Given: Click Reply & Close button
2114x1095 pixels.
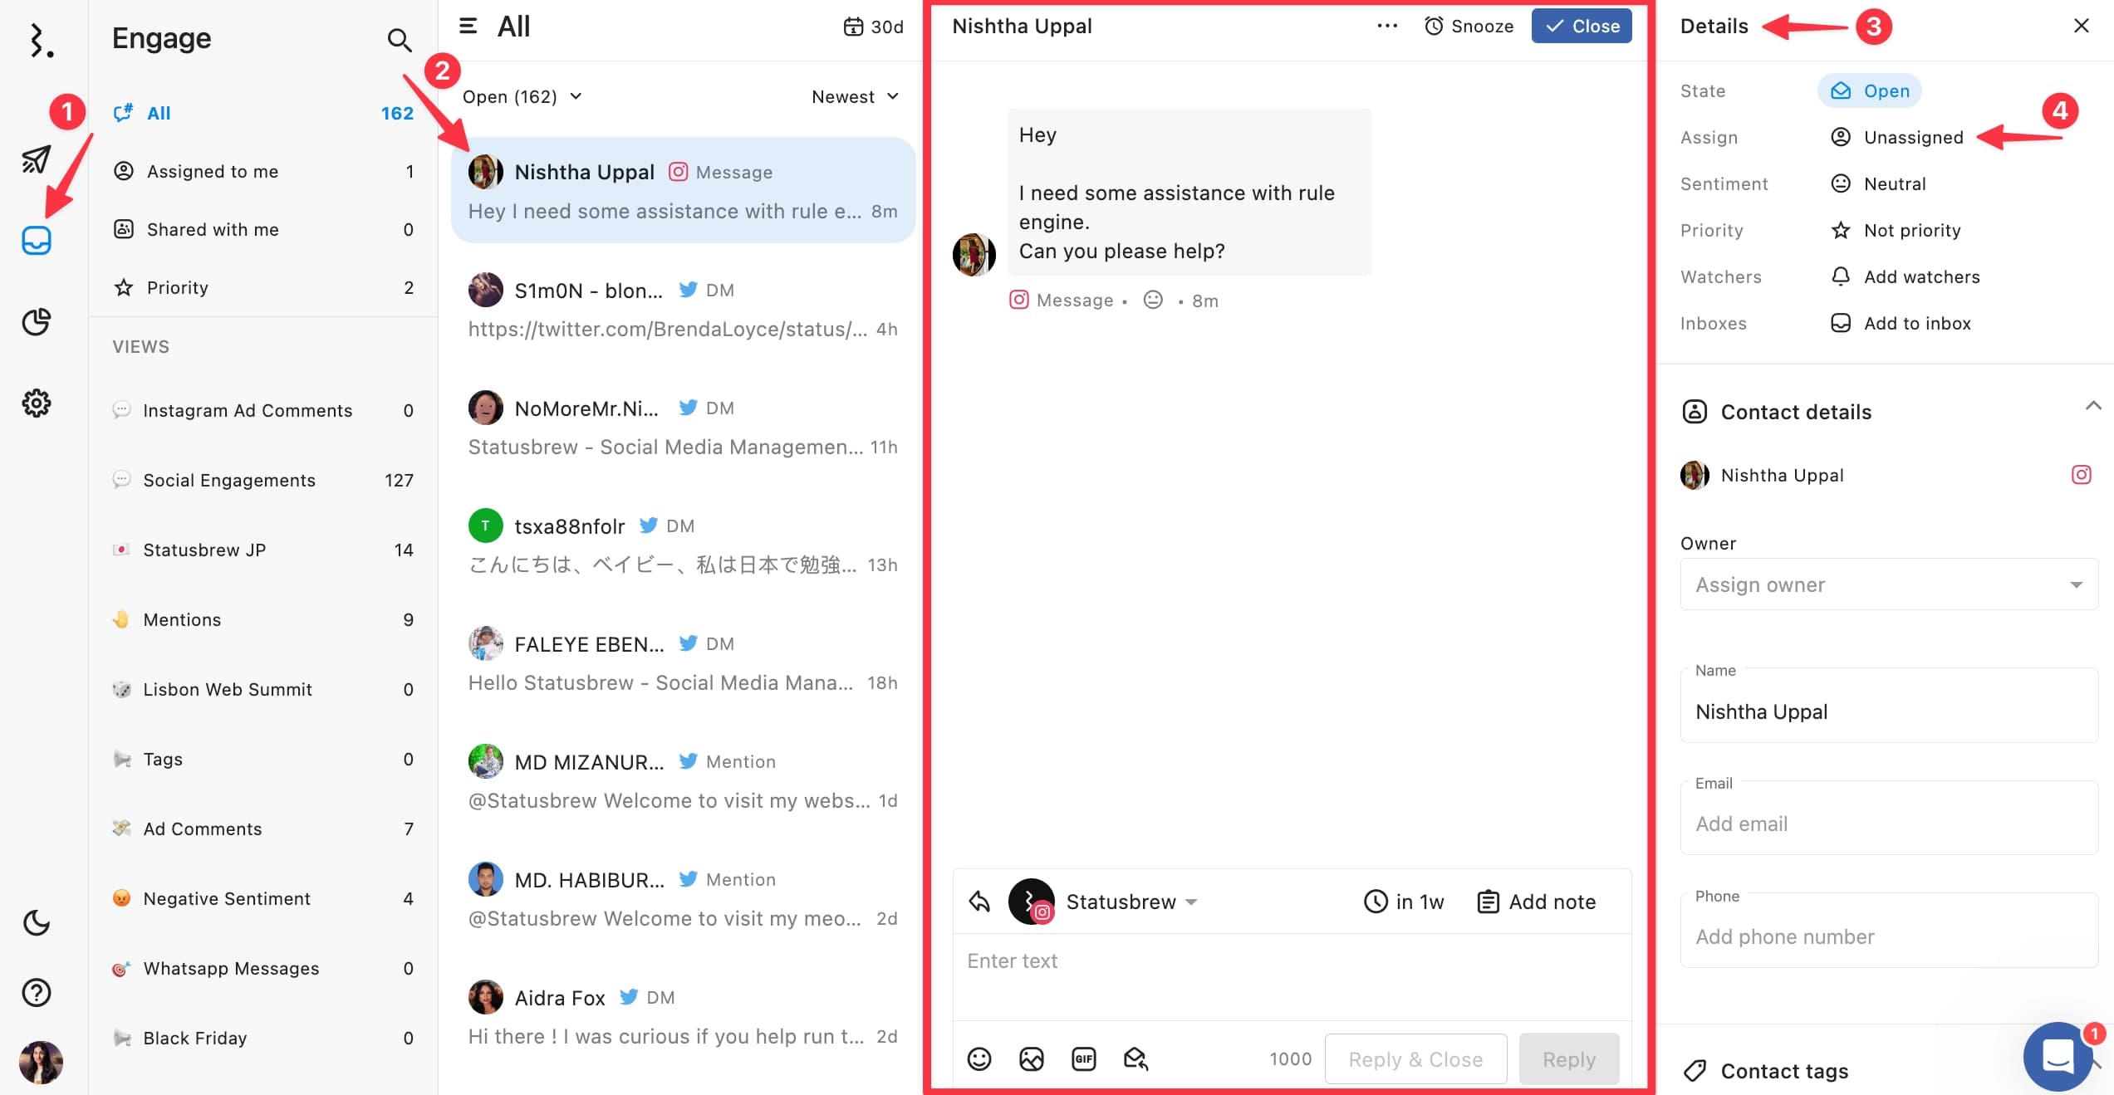Looking at the screenshot, I should coord(1415,1056).
